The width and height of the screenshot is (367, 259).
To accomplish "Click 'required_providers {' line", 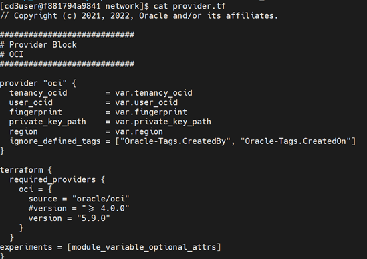I will 57,179.
